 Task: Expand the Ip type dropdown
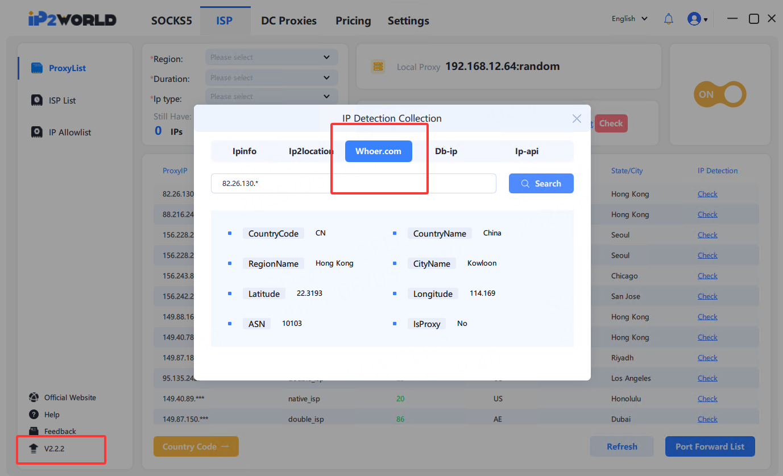pyautogui.click(x=271, y=97)
